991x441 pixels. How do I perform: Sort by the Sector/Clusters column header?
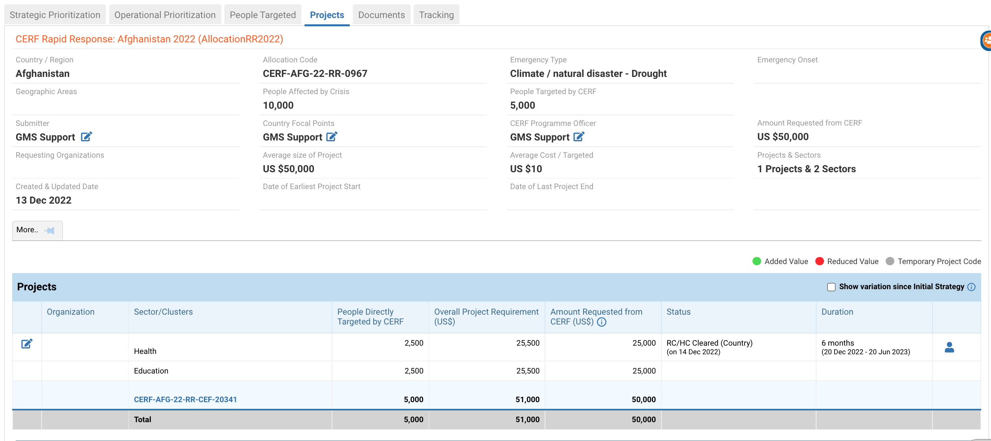[x=163, y=312]
